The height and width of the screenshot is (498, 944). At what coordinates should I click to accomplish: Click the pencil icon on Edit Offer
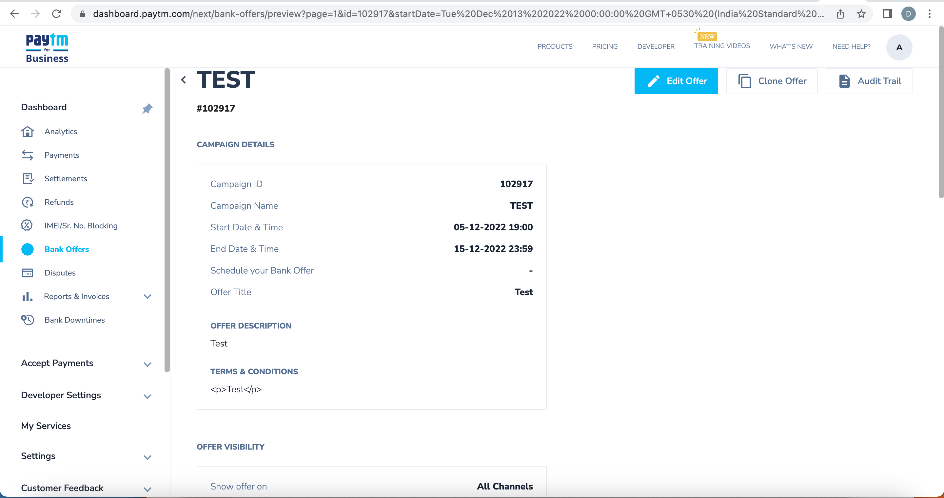tap(653, 81)
